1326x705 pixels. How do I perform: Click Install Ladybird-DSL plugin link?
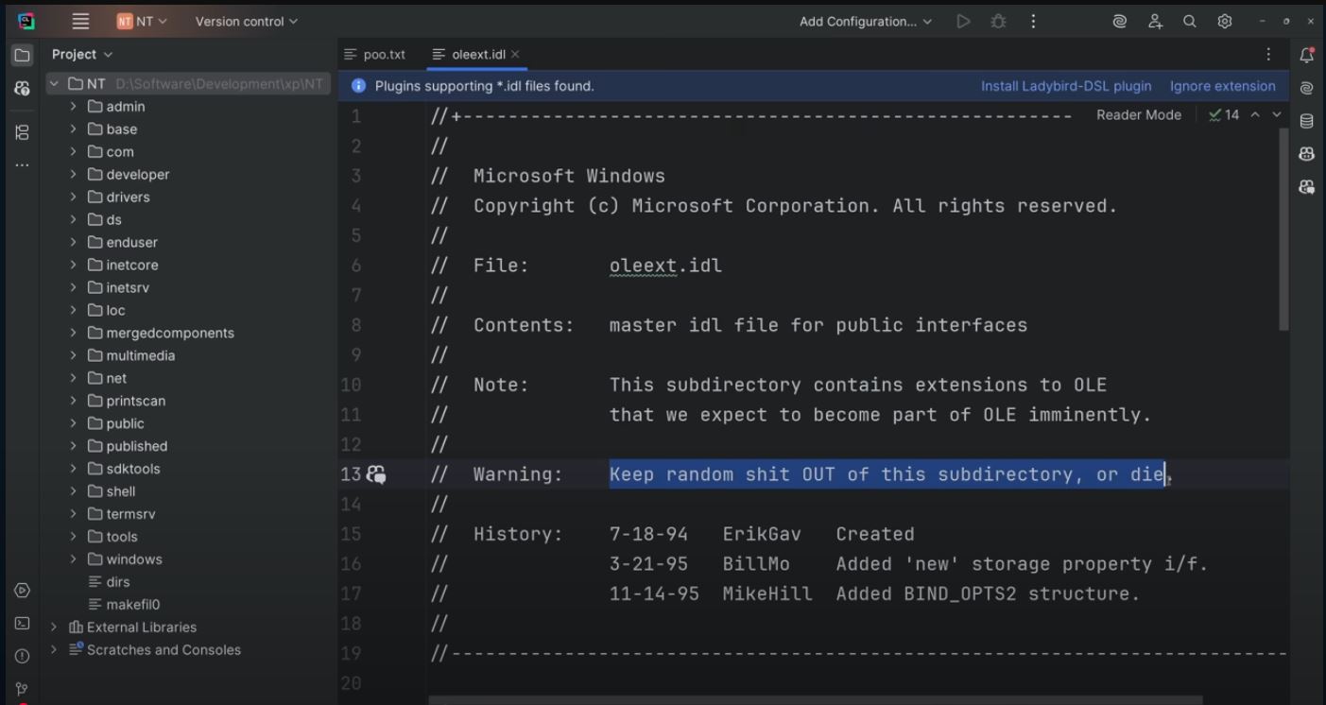1065,86
